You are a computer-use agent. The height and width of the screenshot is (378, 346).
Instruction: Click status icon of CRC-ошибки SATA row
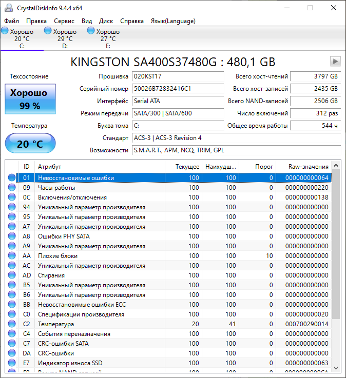[x=12, y=343]
